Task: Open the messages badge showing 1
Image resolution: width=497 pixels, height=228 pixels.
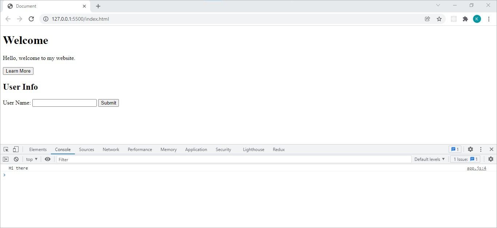Action: coord(455,149)
